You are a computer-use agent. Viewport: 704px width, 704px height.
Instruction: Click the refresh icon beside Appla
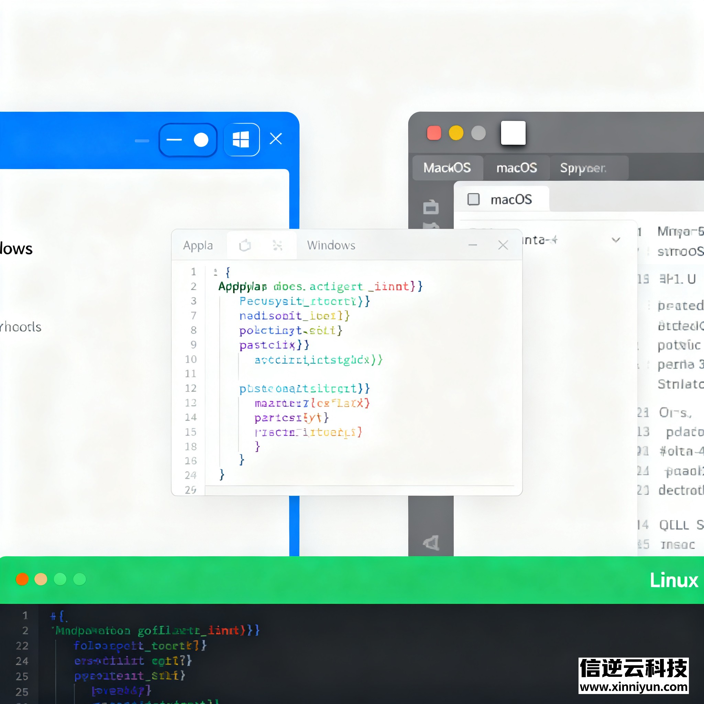245,245
